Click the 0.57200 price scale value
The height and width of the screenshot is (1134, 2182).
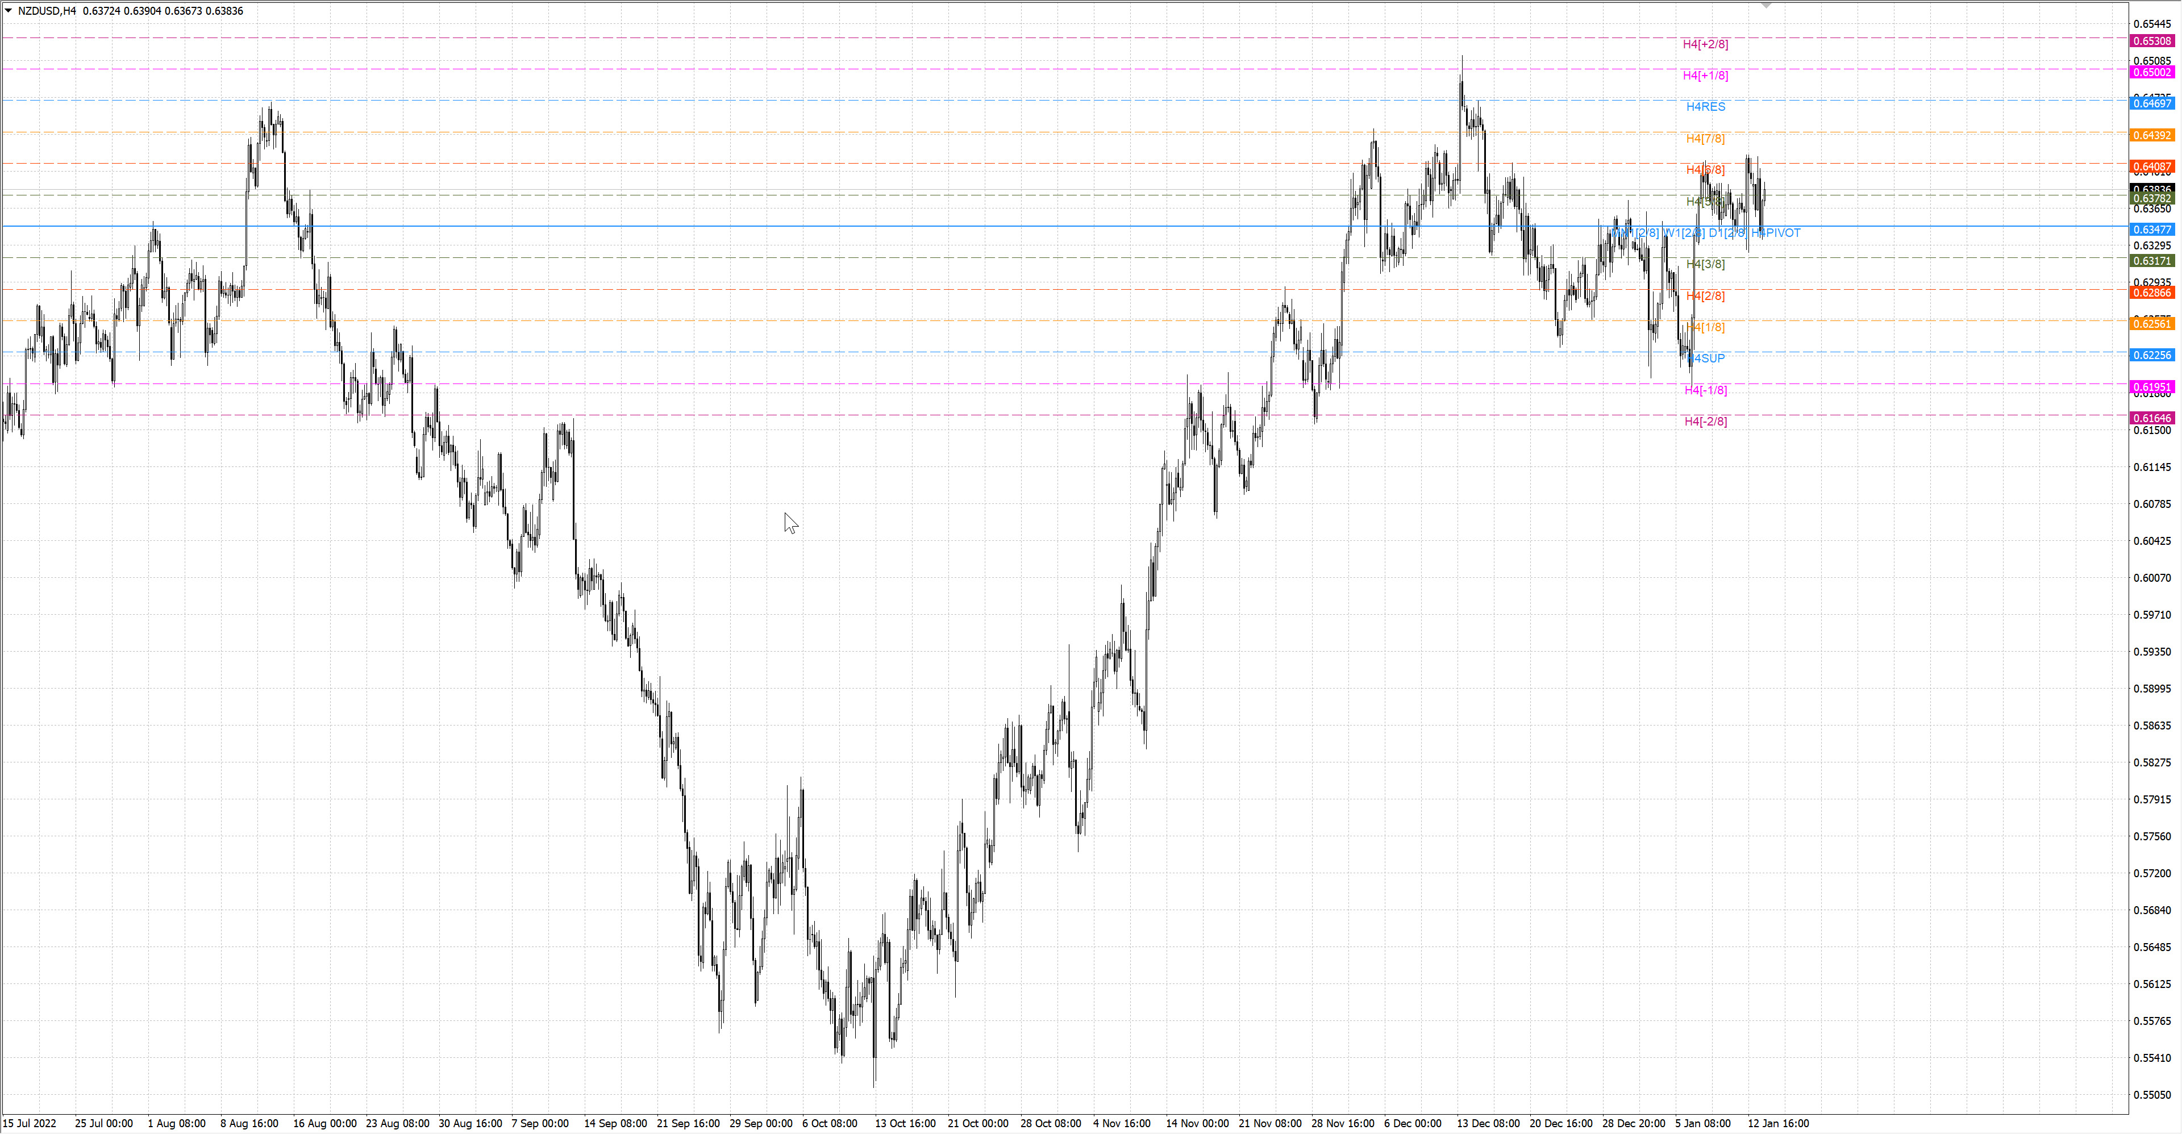[2152, 873]
